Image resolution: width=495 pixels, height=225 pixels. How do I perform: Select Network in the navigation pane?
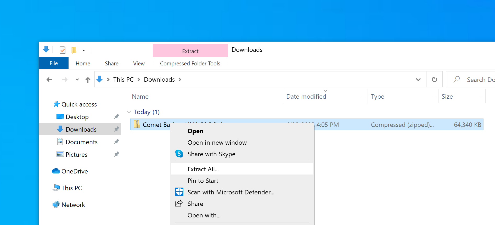(73, 205)
